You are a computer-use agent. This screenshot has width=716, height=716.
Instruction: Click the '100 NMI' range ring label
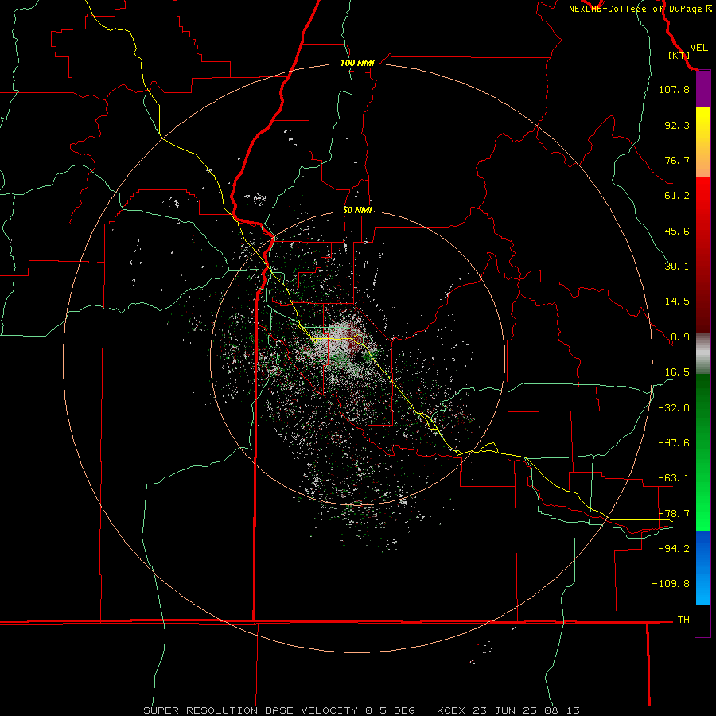tap(357, 63)
